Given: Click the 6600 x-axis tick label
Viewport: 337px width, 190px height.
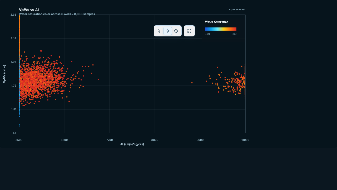Looking at the screenshot, I should click(64, 140).
